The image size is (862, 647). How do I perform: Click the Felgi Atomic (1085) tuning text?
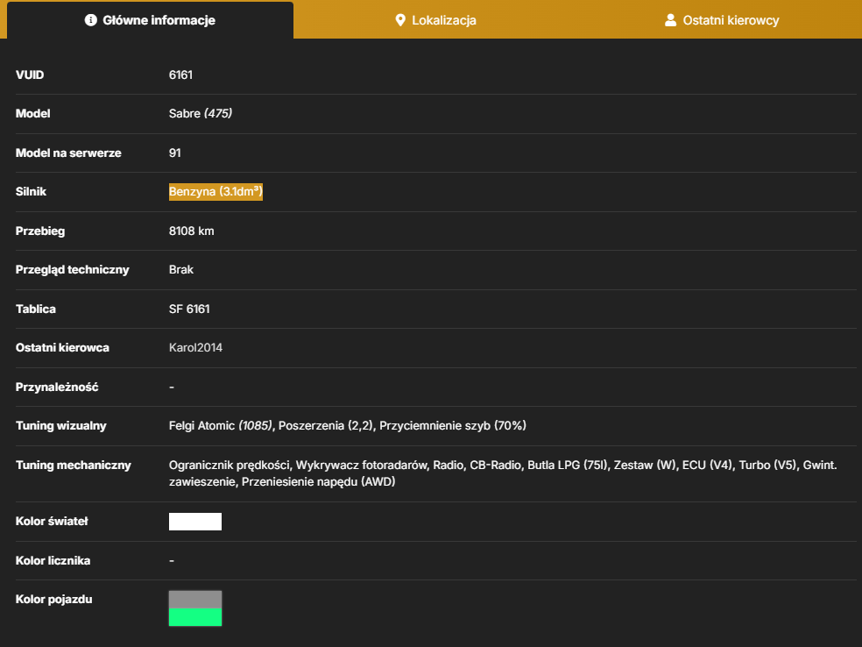pyautogui.click(x=221, y=426)
